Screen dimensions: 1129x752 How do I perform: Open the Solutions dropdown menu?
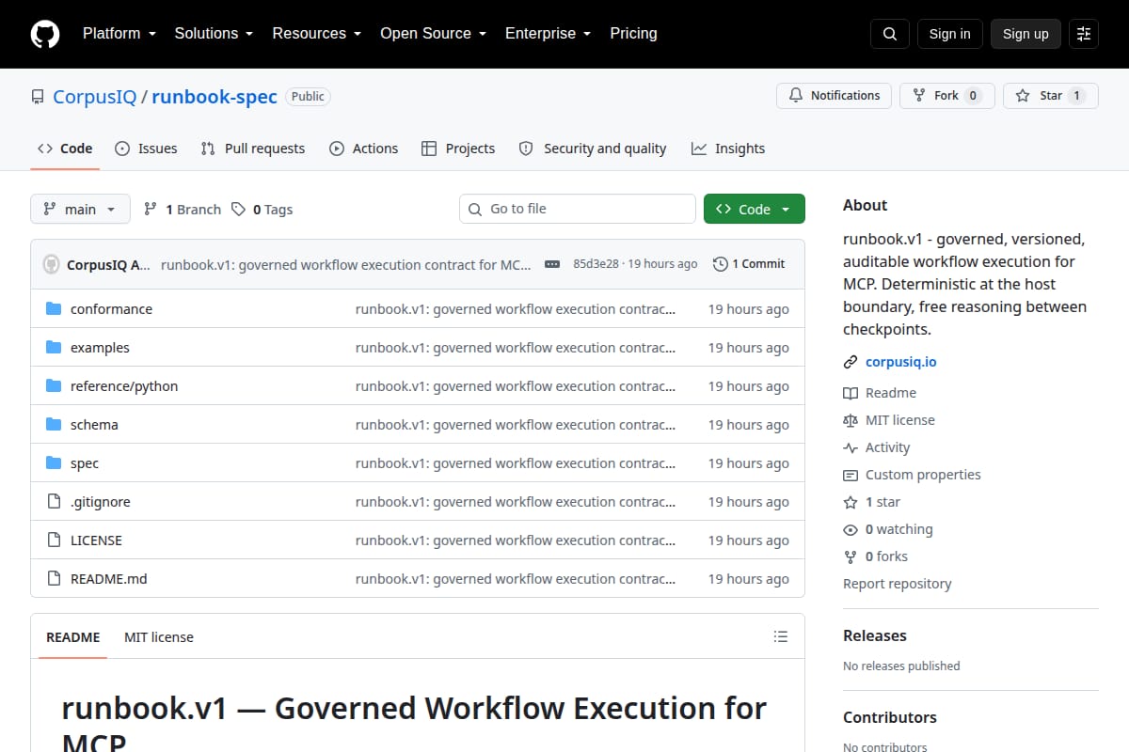[214, 33]
